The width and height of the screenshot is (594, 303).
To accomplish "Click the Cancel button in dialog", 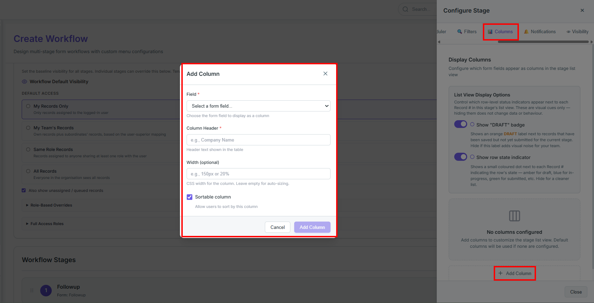I will (277, 227).
